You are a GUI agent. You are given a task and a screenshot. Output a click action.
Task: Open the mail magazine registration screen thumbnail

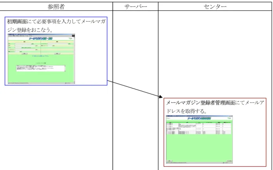coord(41,59)
